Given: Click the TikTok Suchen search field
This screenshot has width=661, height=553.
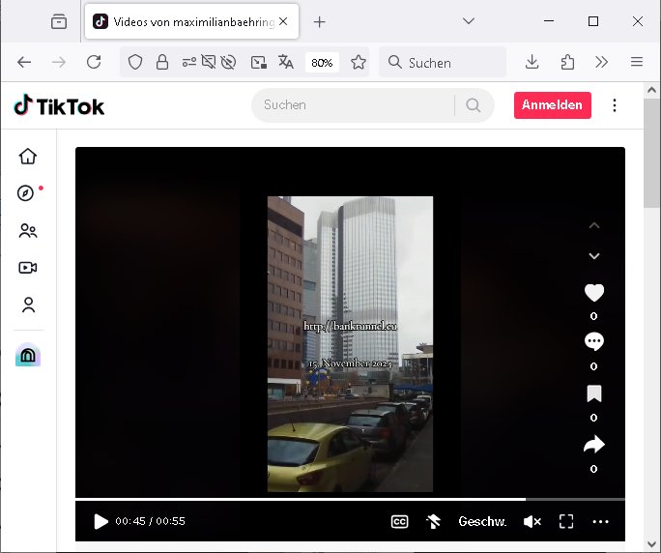Looking at the screenshot, I should 353,105.
